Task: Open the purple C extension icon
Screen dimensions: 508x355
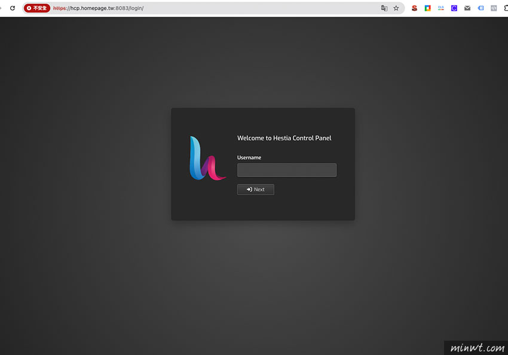Action: click(454, 8)
